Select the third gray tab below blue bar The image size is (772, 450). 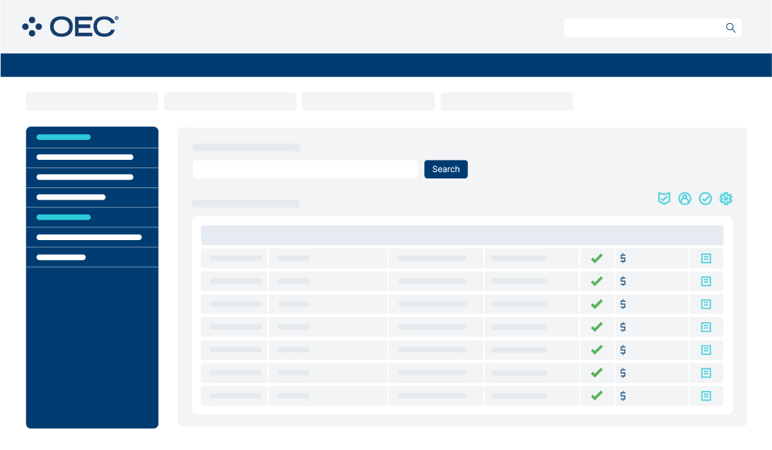click(x=368, y=101)
